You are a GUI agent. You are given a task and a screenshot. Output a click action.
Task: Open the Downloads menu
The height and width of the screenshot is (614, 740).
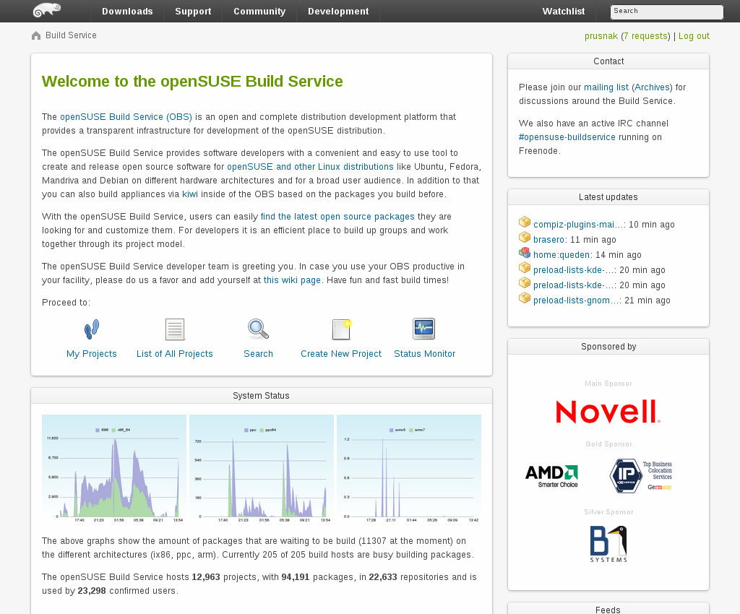click(x=127, y=12)
